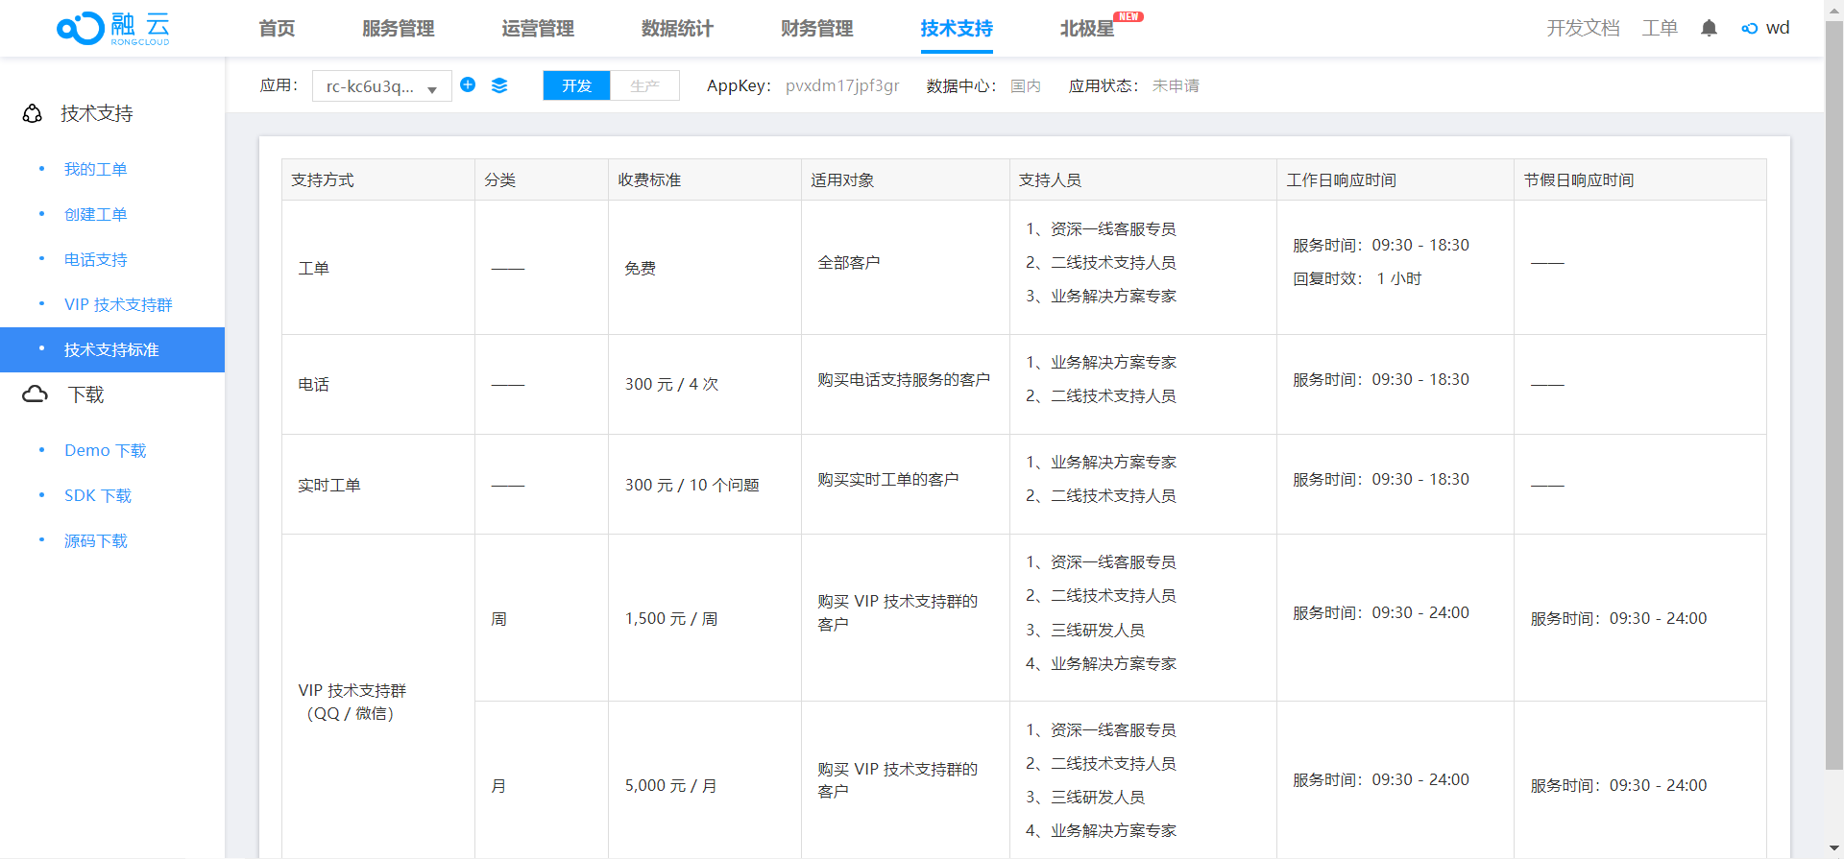Switch environment to 生产
1844x859 pixels.
[x=644, y=85]
